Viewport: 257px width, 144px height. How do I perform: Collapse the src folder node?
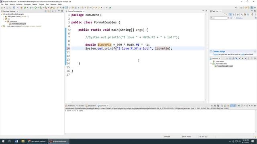4,19
